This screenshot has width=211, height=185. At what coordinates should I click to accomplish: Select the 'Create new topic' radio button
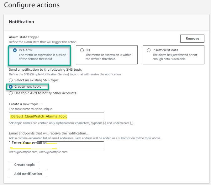(11, 87)
